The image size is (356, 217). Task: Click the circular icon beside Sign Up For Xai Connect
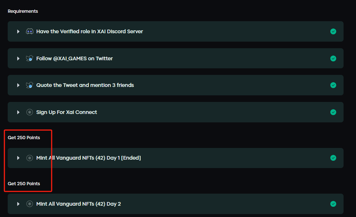point(30,112)
